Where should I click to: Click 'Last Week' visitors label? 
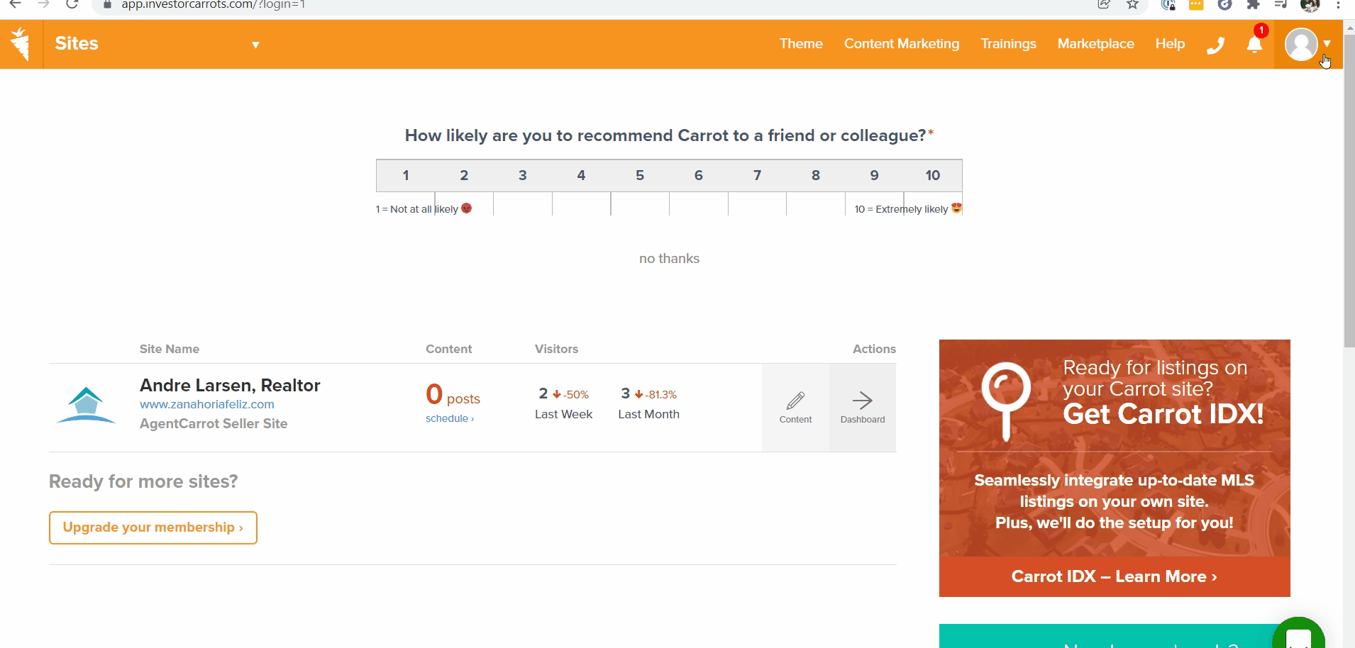(563, 414)
